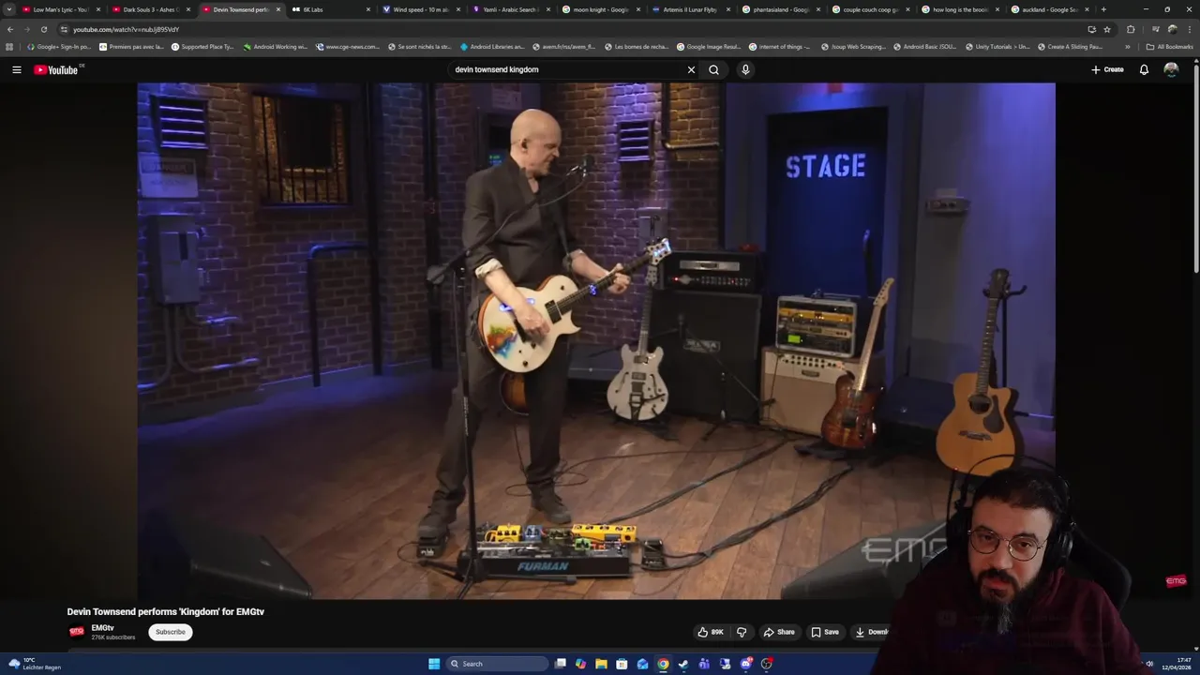1200x675 pixels.
Task: Open Discord from the taskbar
Action: pos(746,664)
